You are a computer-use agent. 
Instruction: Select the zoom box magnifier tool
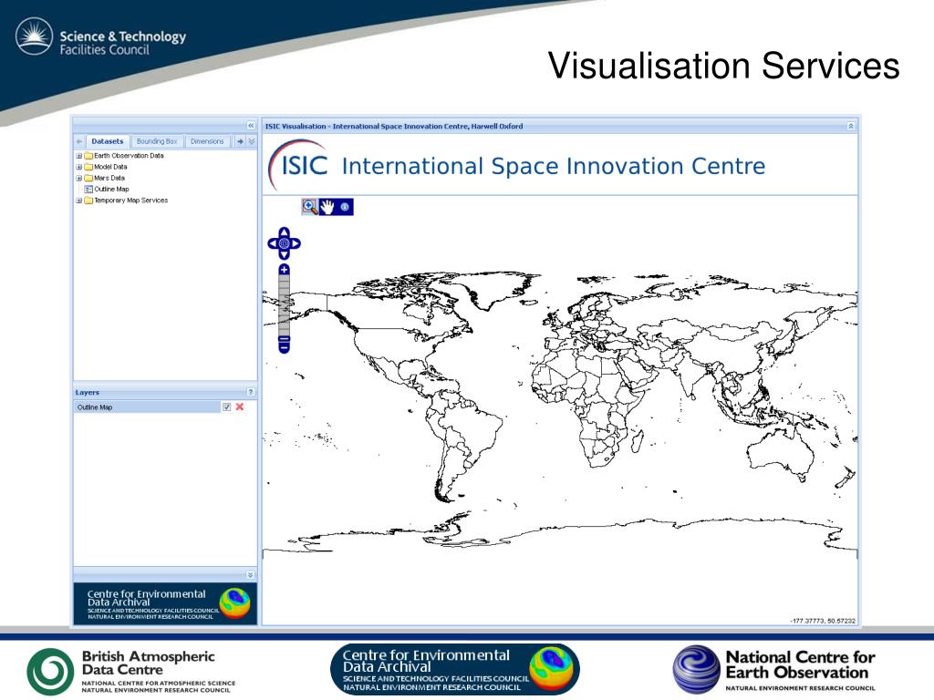[310, 207]
